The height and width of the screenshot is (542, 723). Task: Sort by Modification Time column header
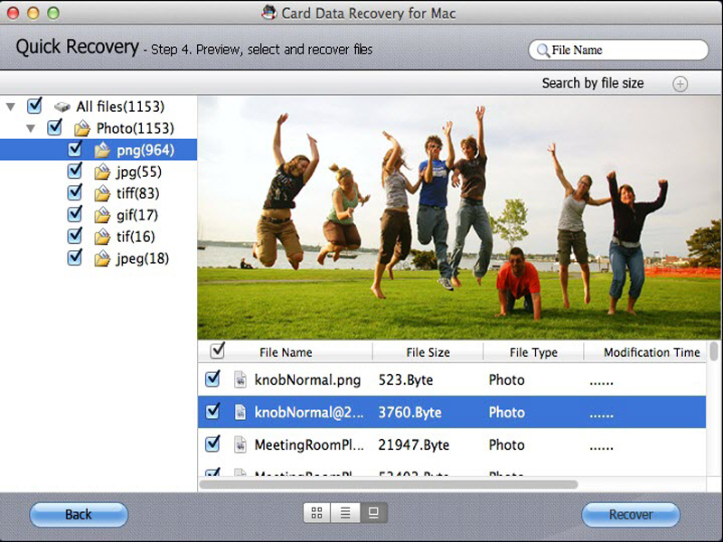click(x=651, y=352)
